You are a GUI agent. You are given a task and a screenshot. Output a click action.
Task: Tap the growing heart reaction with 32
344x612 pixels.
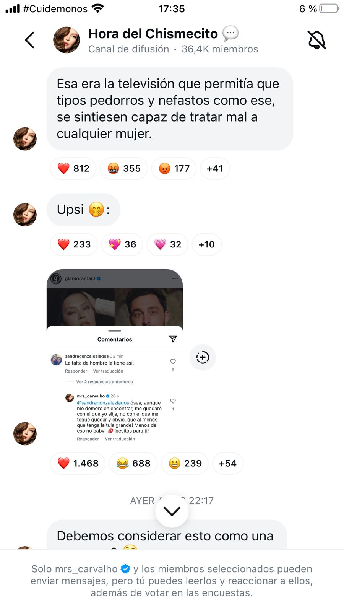(167, 244)
